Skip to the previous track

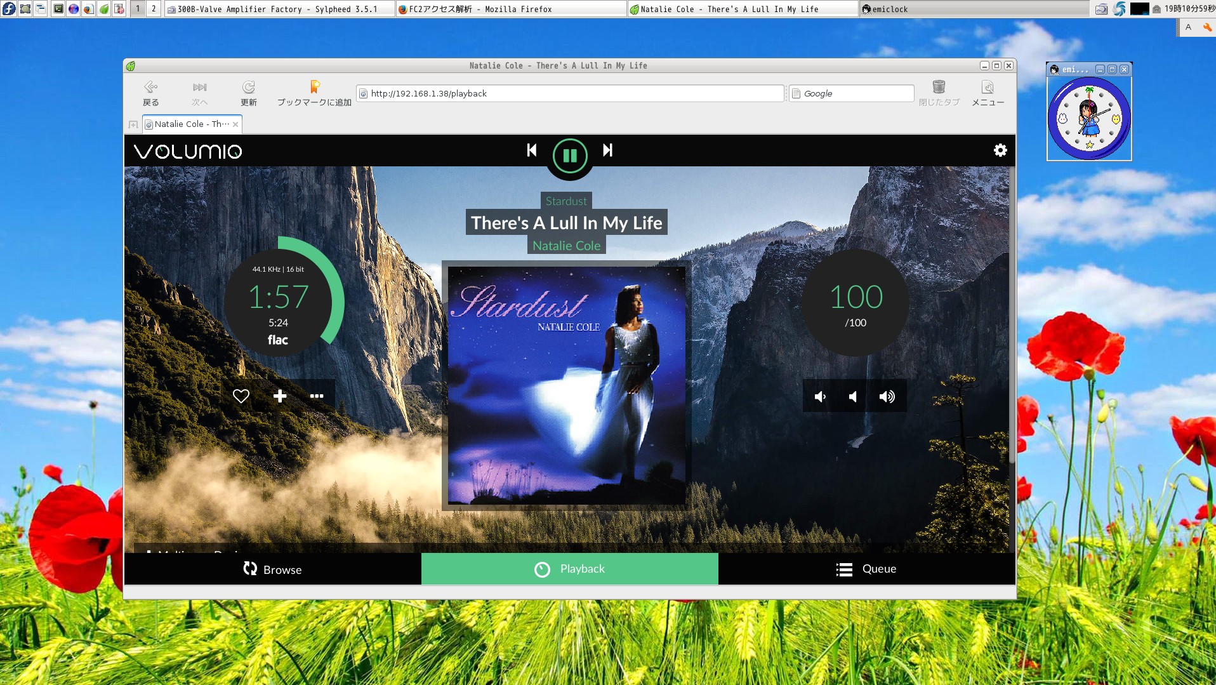point(532,150)
